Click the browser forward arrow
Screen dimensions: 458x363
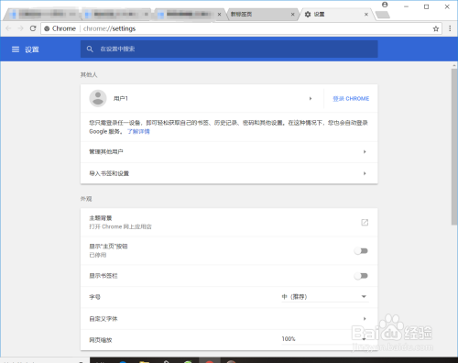[20, 28]
